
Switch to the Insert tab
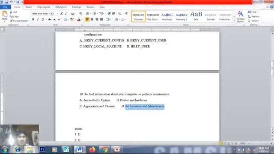coord(29,7)
